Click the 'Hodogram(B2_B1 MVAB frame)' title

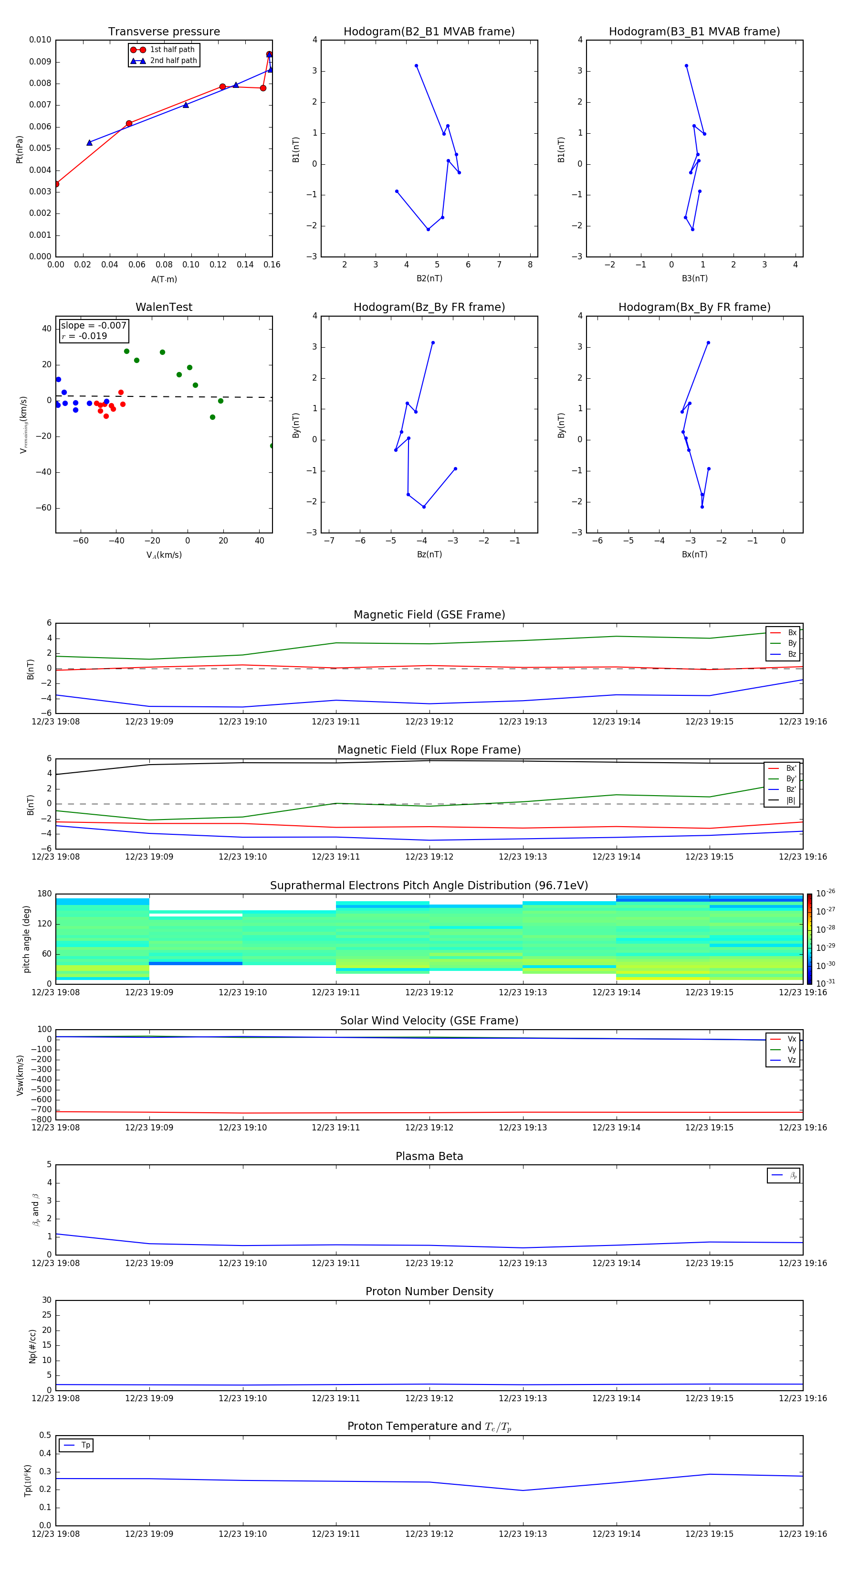(x=429, y=31)
